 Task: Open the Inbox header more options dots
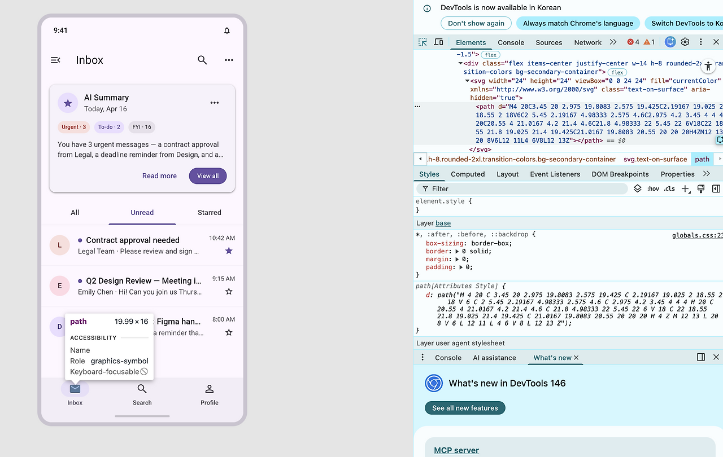[229, 60]
